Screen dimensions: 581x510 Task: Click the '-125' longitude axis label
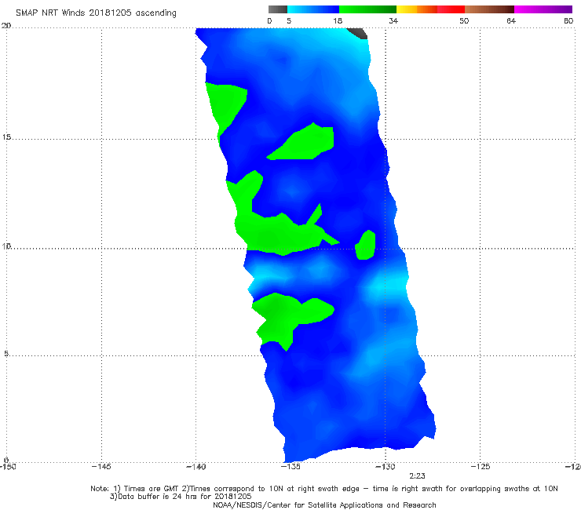tap(480, 466)
